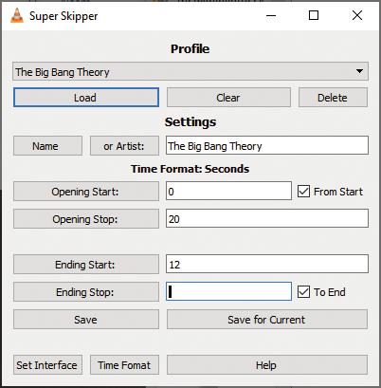Uncheck the To End checkbox

pyautogui.click(x=303, y=292)
